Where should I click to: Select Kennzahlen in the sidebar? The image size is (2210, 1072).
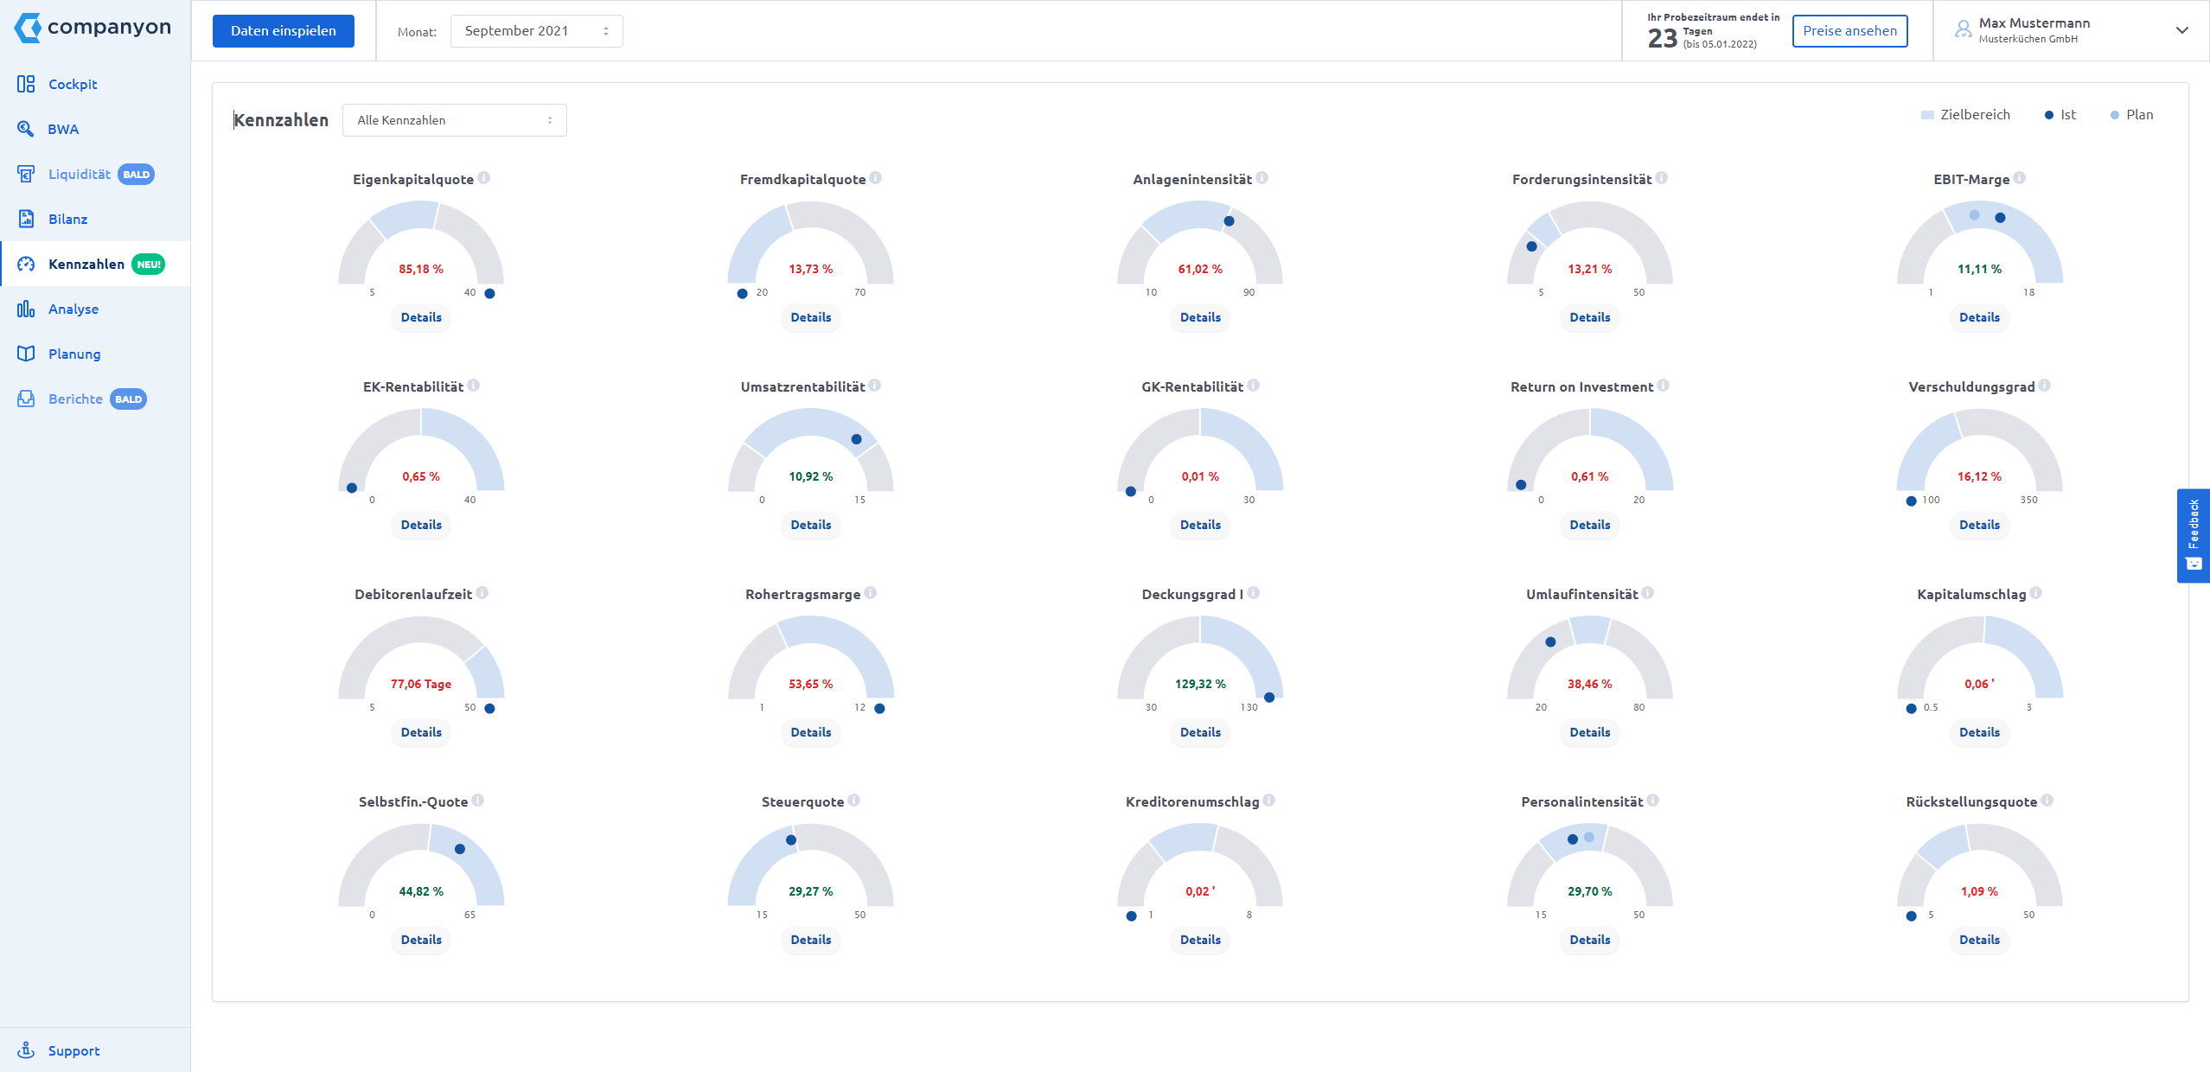point(86,264)
